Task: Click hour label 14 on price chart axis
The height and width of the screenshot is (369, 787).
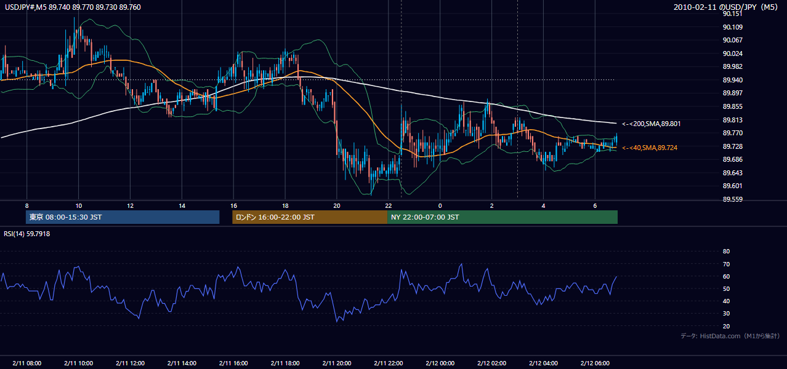Action: [182, 205]
